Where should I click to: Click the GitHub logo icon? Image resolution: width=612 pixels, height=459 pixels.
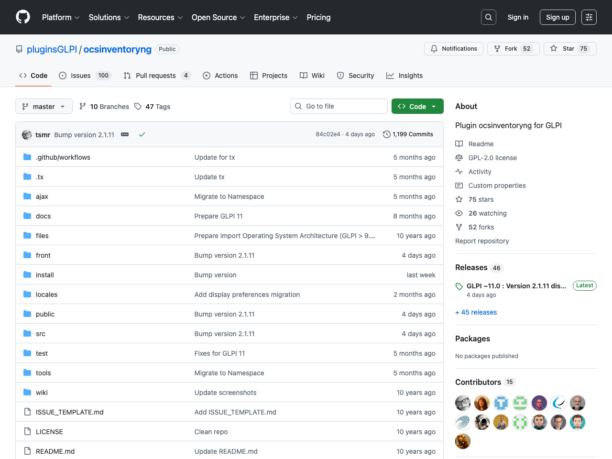point(23,17)
